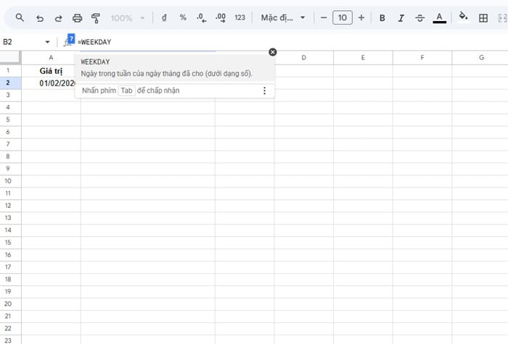Click the search magnifier icon in toolbar
Viewport: 508px width, 344px height.
coord(20,17)
